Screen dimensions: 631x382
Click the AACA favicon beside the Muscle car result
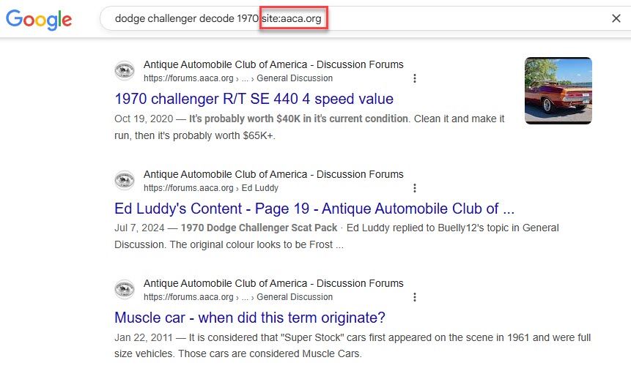(125, 290)
